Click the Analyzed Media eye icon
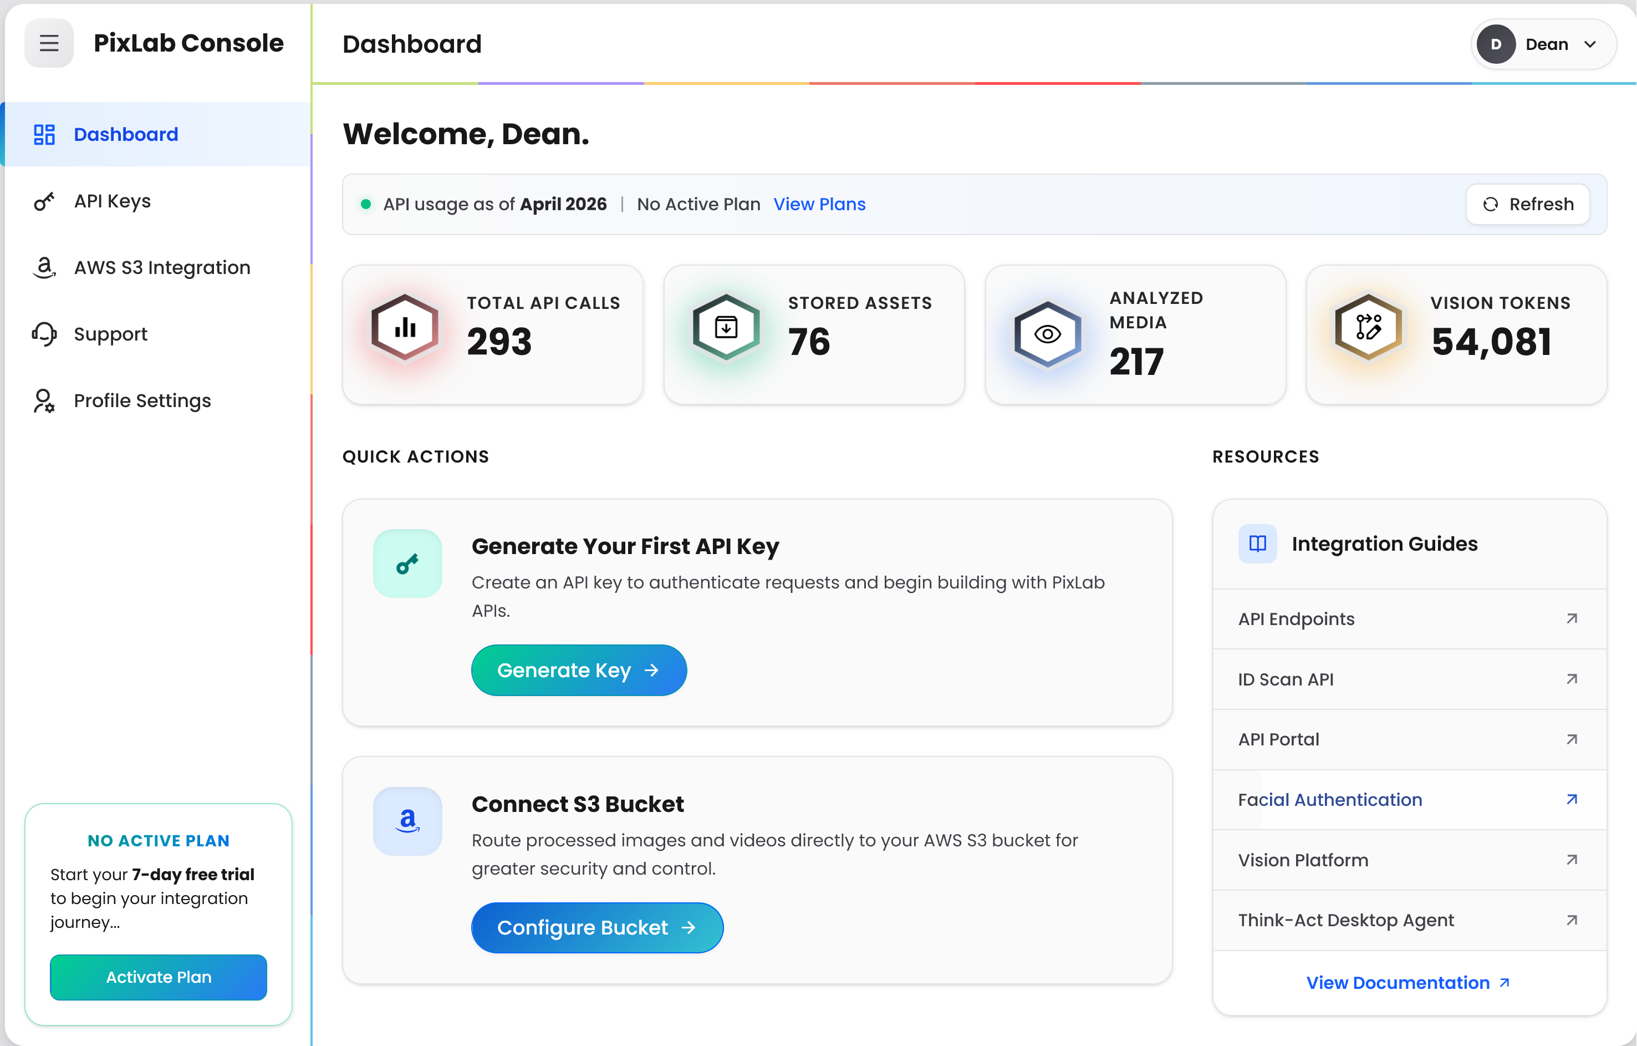 pyautogui.click(x=1048, y=334)
